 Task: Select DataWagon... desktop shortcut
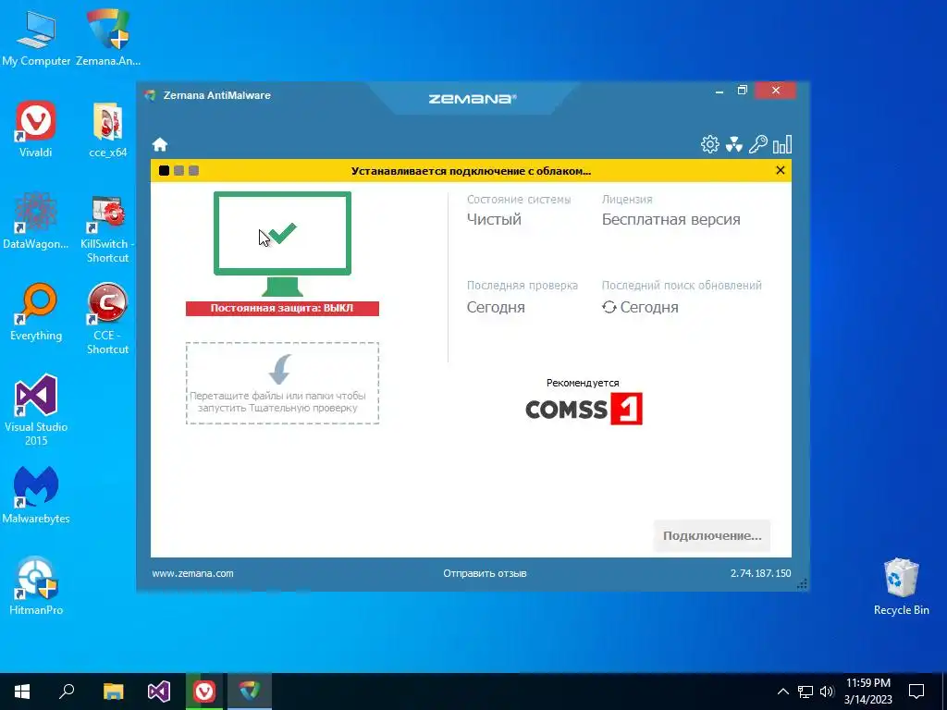[x=36, y=222]
